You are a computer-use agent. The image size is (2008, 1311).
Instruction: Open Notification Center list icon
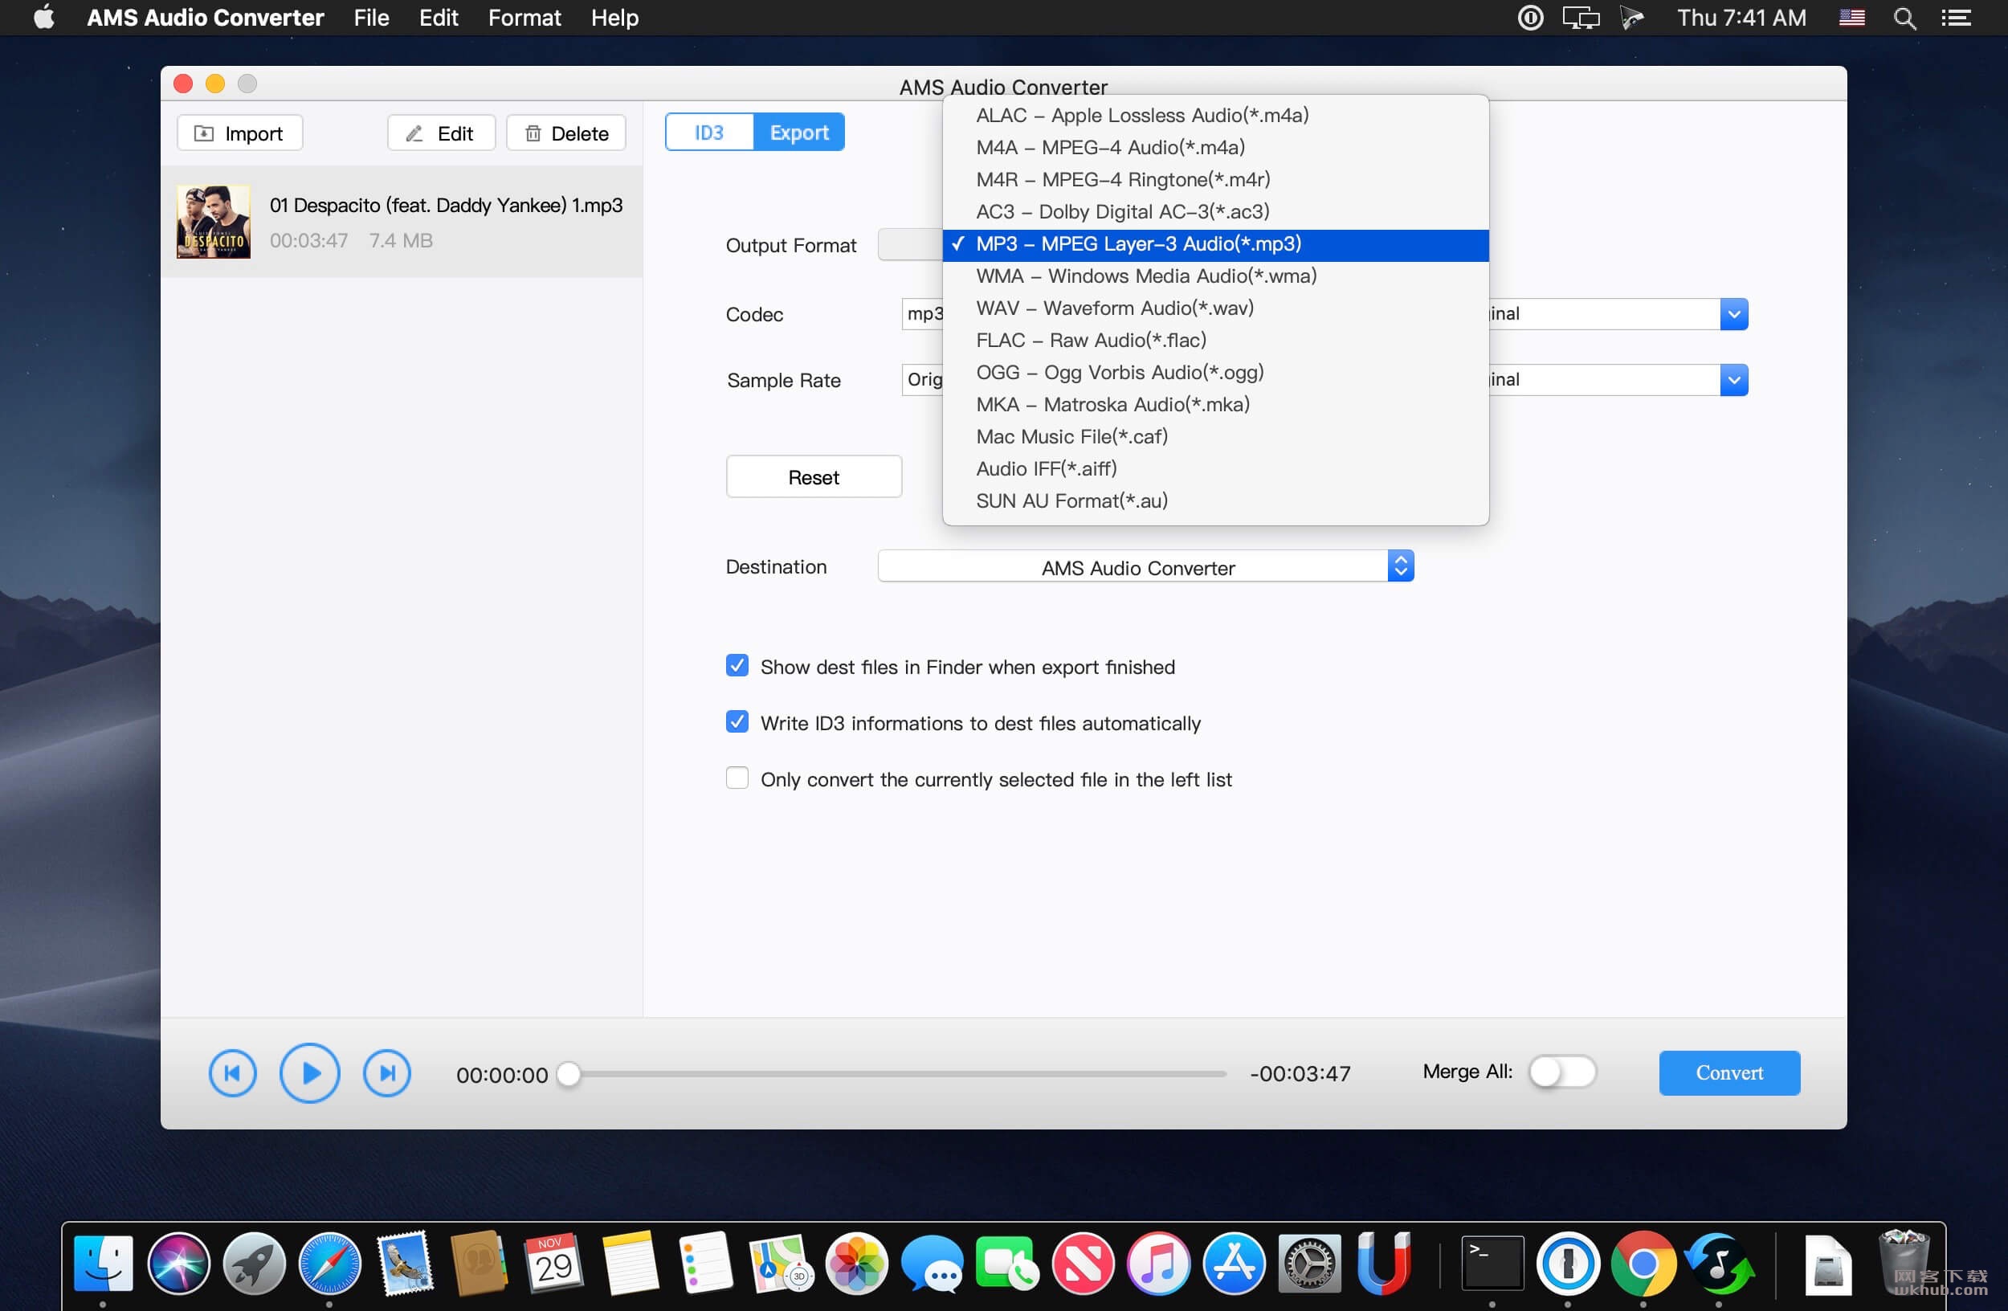point(1957,18)
